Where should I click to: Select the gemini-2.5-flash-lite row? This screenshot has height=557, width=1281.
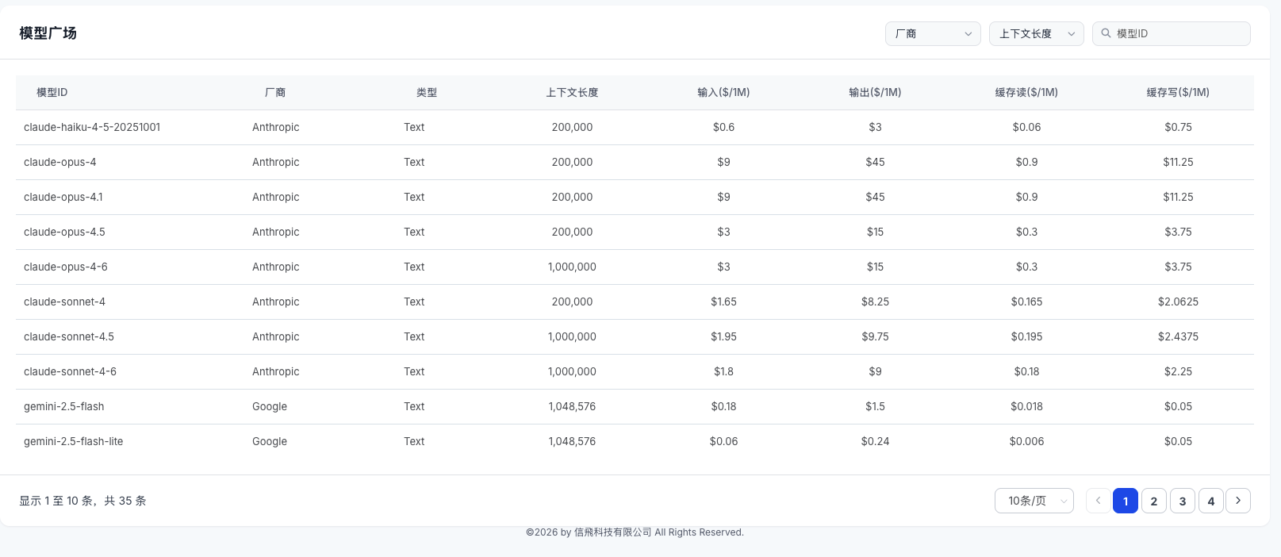(635, 441)
